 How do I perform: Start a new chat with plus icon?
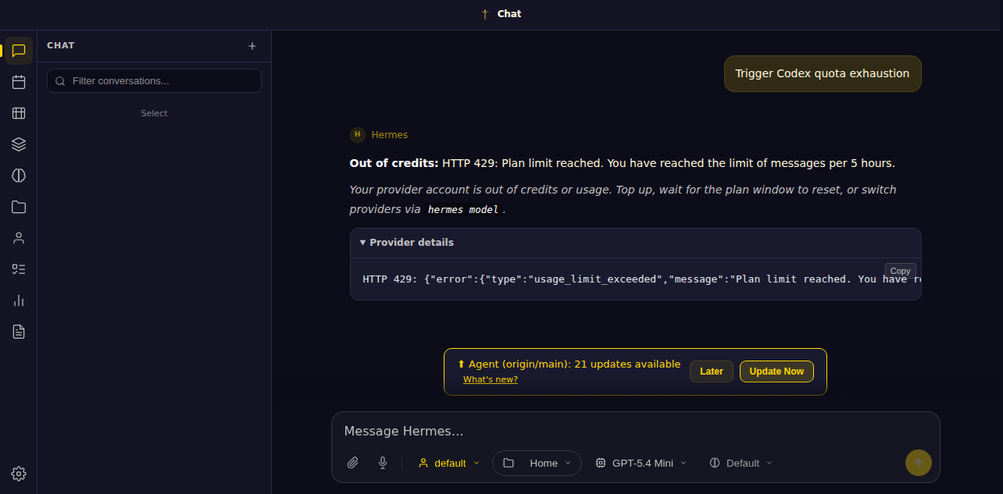pyautogui.click(x=252, y=46)
